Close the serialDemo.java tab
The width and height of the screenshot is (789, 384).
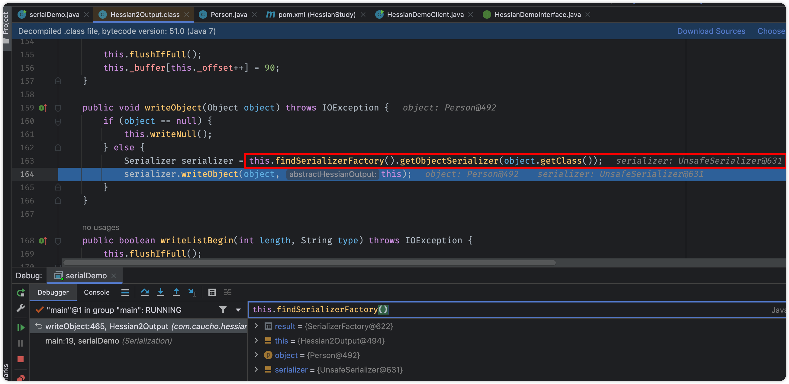coord(87,14)
